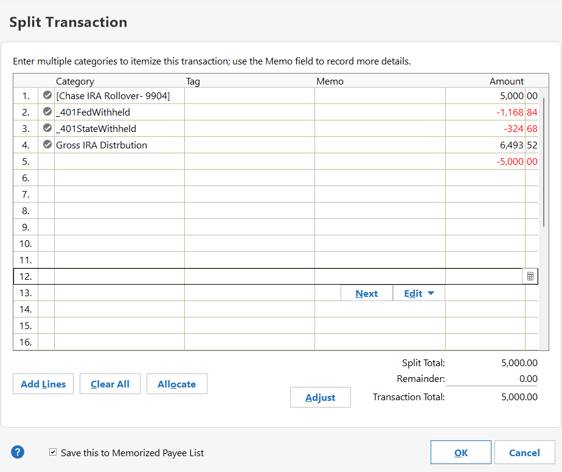Click the checkmark icon on Chase IRA Rollover row
This screenshot has width=562, height=472.
coord(47,95)
